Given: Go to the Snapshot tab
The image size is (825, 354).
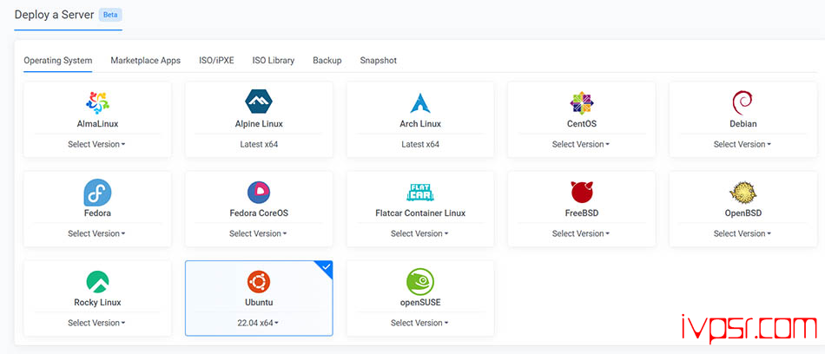Looking at the screenshot, I should [x=378, y=61].
